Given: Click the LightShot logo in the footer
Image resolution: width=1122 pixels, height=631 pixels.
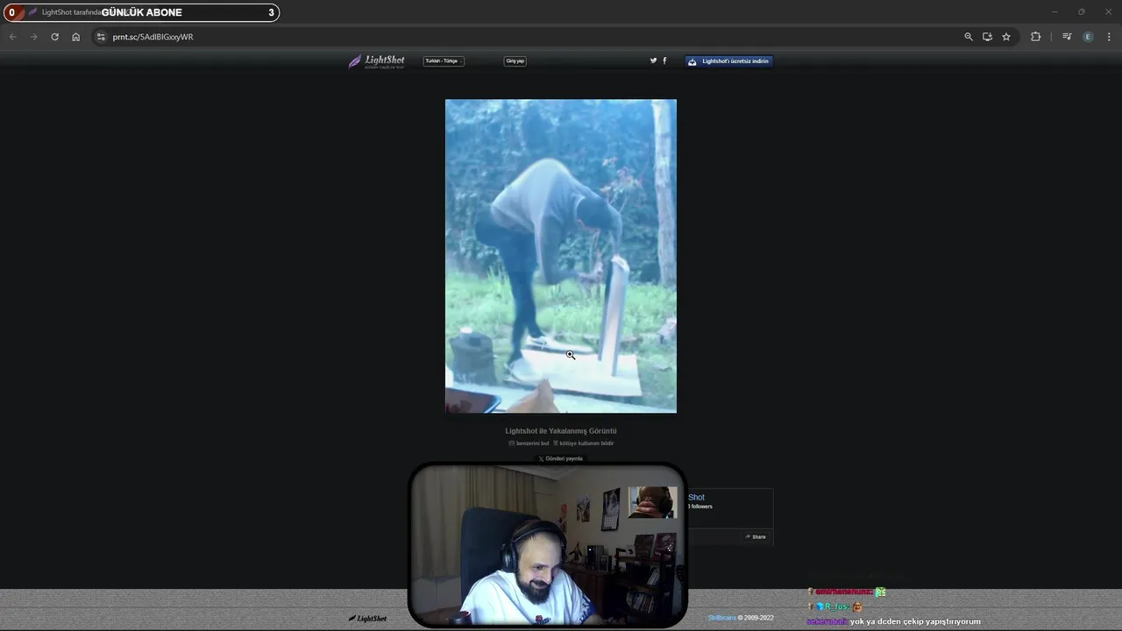Looking at the screenshot, I should tap(368, 618).
